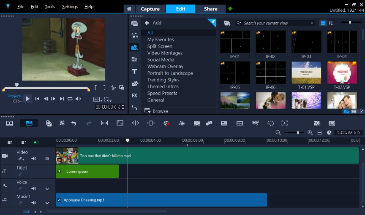Image resolution: width=365 pixels, height=215 pixels.
Task: Toggle repeat playback
Action: coord(70,99)
